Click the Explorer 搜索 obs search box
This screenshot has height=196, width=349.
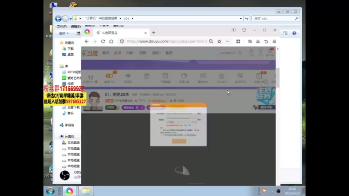(x=275, y=18)
